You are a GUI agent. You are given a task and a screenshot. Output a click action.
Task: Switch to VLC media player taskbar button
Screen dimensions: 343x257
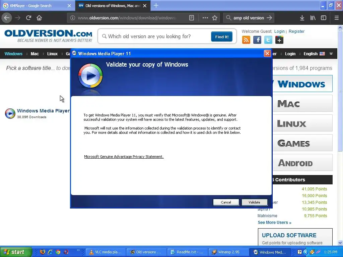point(106,252)
